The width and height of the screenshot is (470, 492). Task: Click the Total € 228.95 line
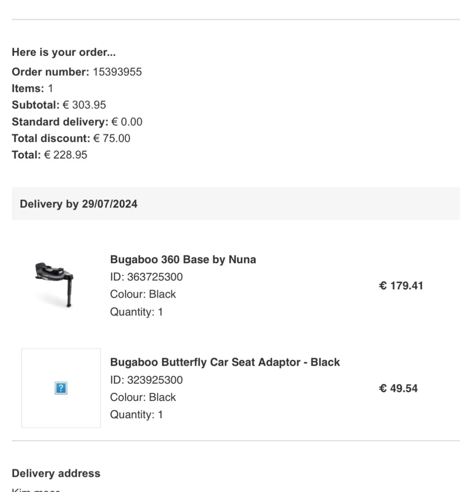50,155
